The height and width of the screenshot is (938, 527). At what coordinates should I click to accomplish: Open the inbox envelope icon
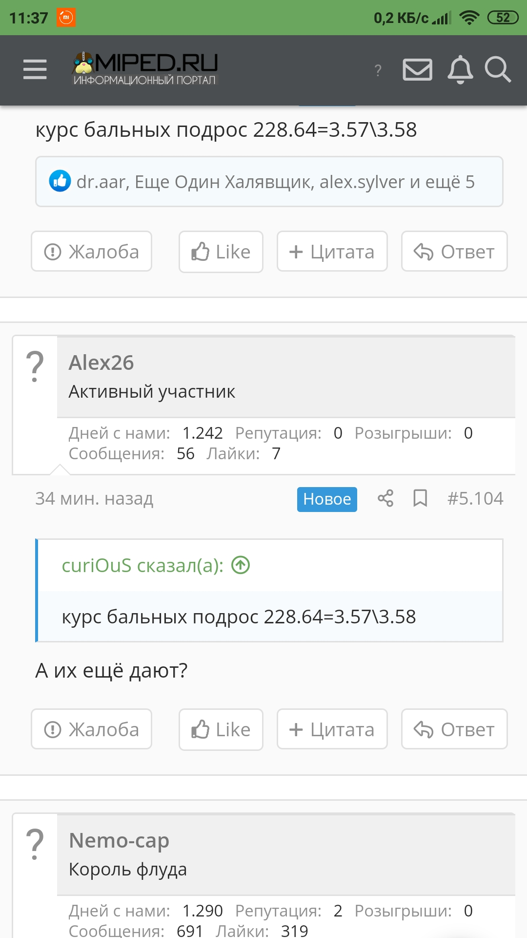417,69
